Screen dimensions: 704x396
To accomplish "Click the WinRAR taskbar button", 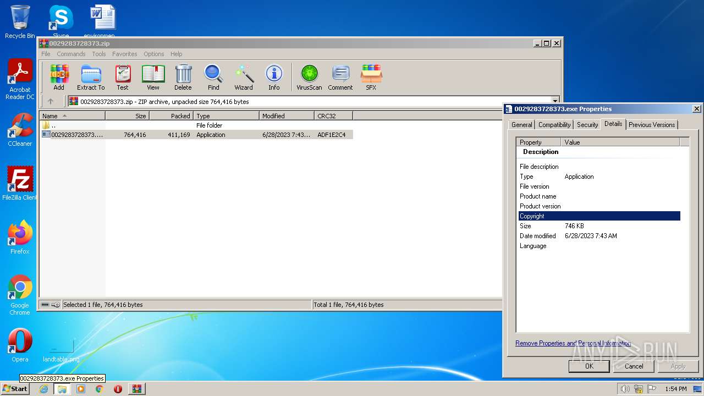I will click(136, 389).
